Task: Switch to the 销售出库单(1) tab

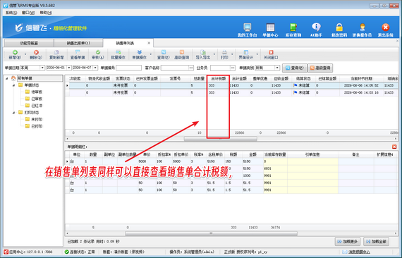Action: point(78,43)
